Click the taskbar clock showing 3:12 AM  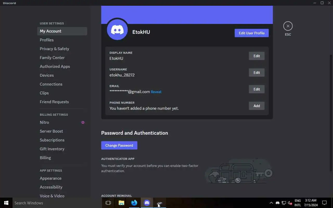311,203
